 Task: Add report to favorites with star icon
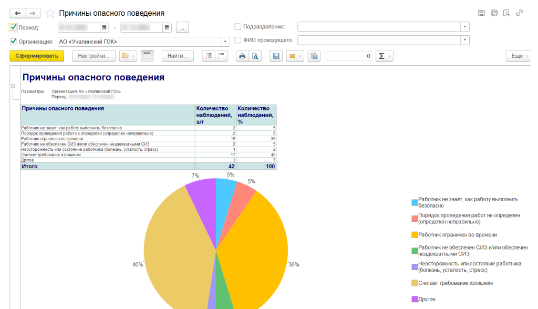click(50, 13)
